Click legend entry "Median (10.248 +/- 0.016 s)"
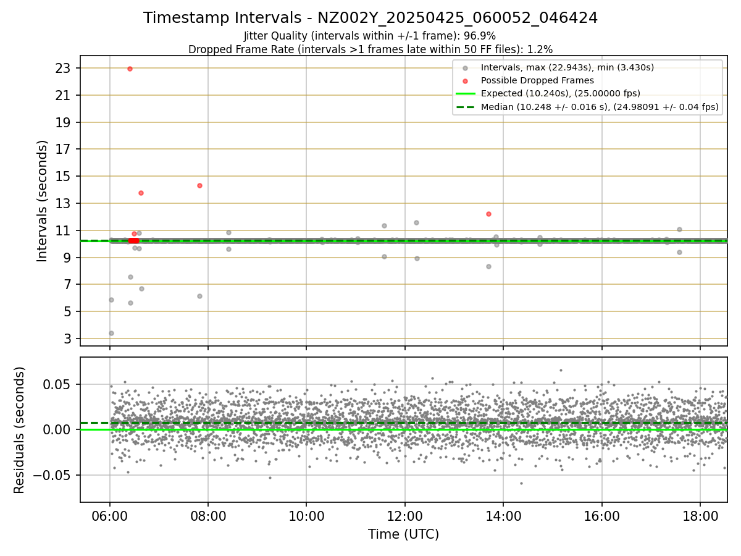The height and width of the screenshot is (556, 741). point(600,107)
